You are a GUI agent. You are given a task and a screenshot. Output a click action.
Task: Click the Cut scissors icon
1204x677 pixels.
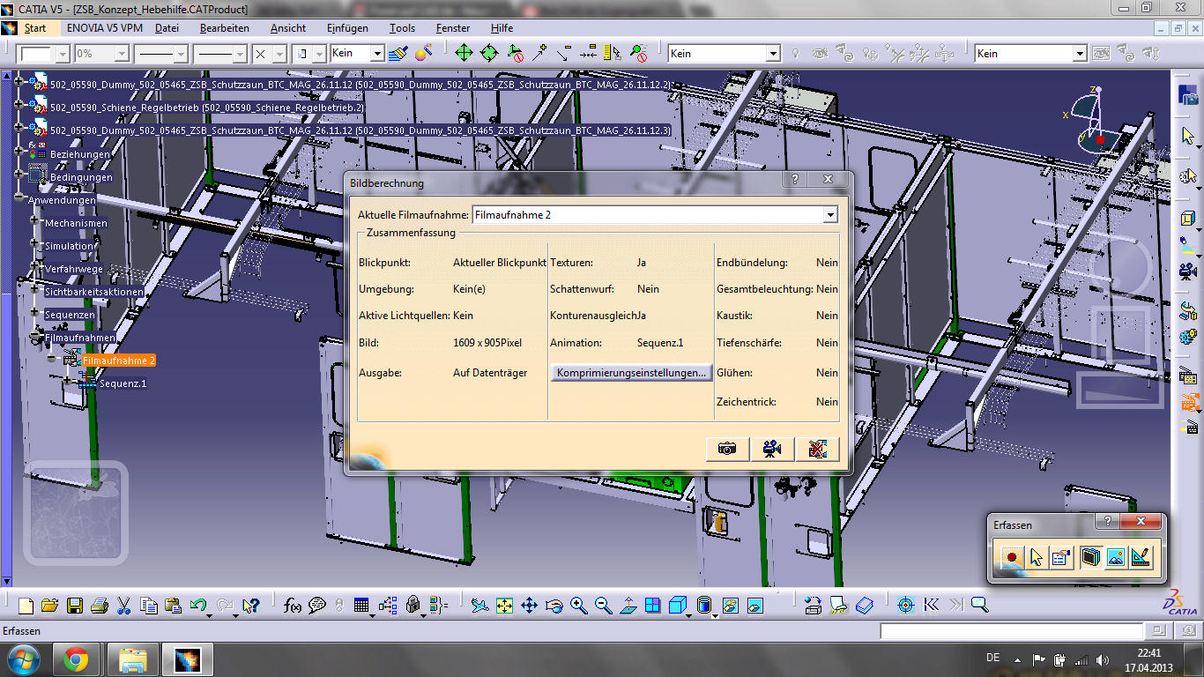pyautogui.click(x=123, y=606)
